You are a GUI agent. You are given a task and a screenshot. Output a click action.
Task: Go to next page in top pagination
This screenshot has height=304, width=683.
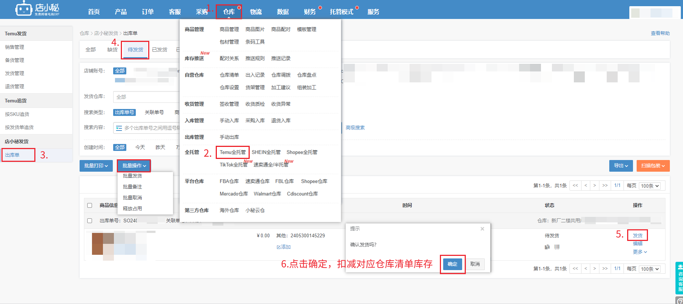pyautogui.click(x=594, y=186)
